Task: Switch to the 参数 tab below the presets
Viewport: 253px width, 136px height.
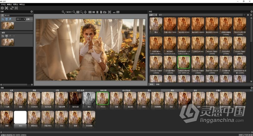Action: click(158, 85)
